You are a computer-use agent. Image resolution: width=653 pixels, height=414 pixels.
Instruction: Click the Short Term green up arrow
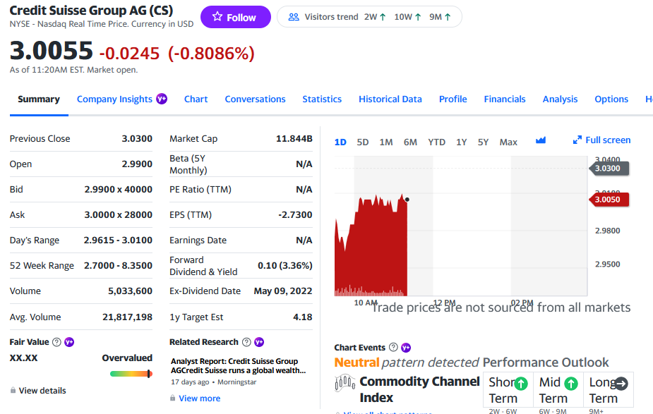pos(520,383)
